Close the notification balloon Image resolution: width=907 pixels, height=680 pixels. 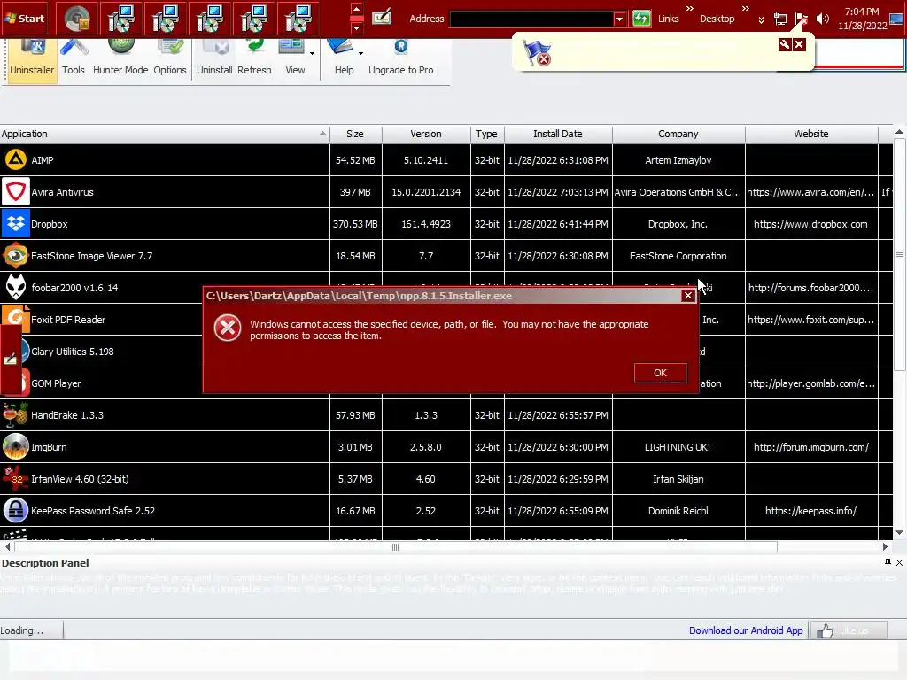(x=800, y=44)
